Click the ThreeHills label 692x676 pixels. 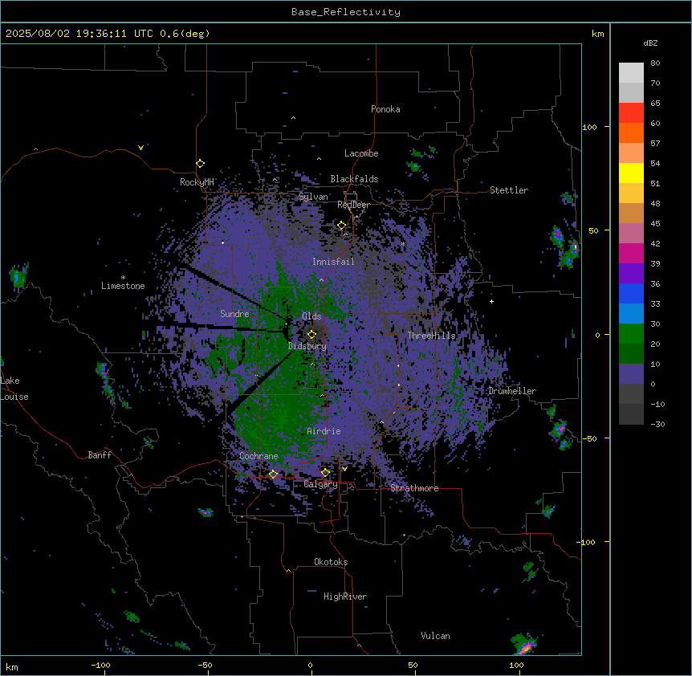pyautogui.click(x=431, y=336)
